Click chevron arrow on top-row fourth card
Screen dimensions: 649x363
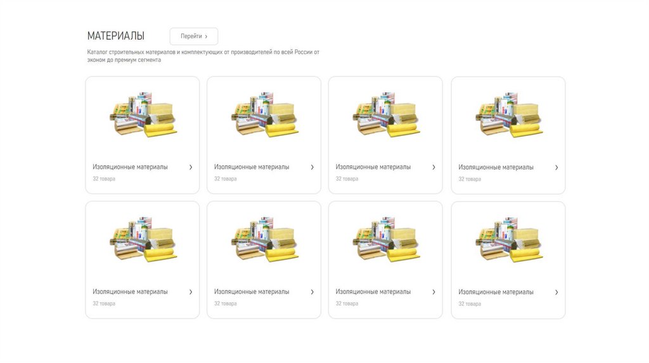point(556,168)
